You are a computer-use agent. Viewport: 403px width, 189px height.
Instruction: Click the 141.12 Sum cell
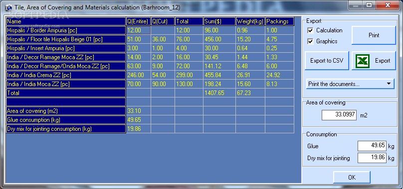click(x=219, y=66)
